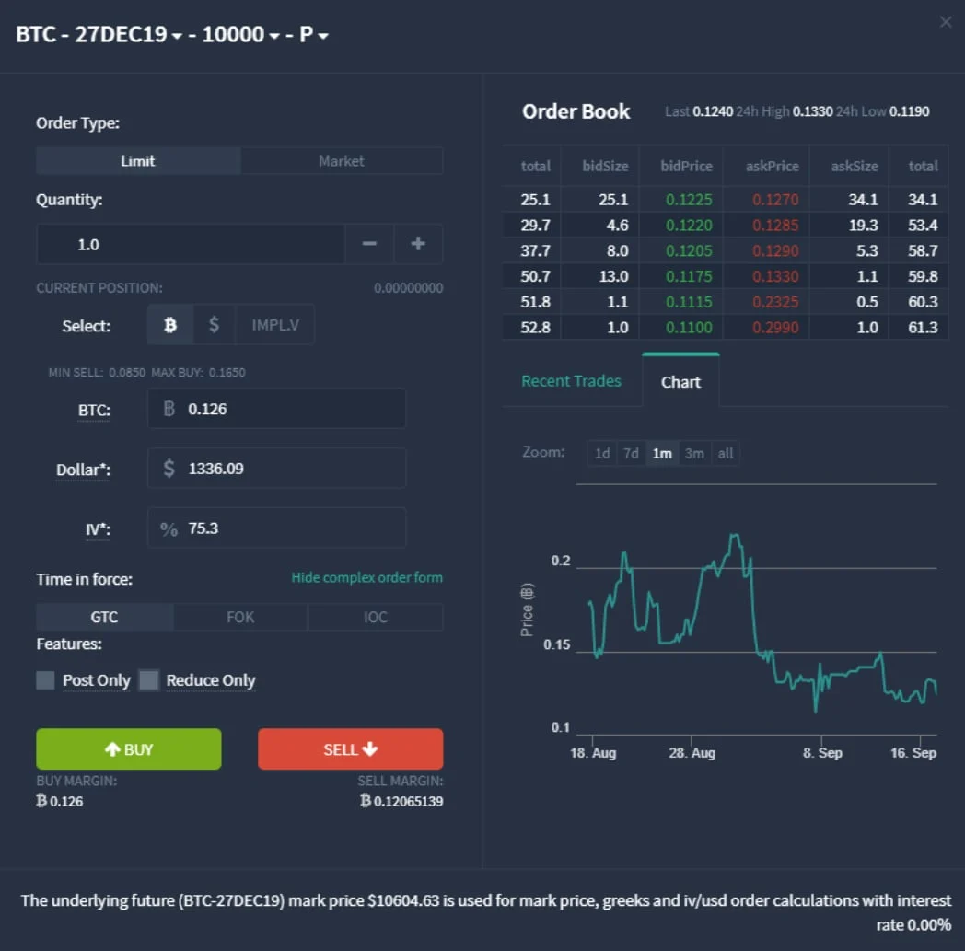Screen dimensions: 965x951
Task: Click the current position value 0.00000000
Action: coord(408,288)
